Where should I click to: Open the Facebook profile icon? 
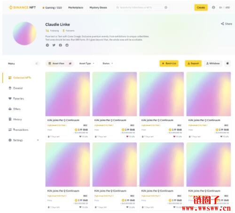[x=60, y=45]
